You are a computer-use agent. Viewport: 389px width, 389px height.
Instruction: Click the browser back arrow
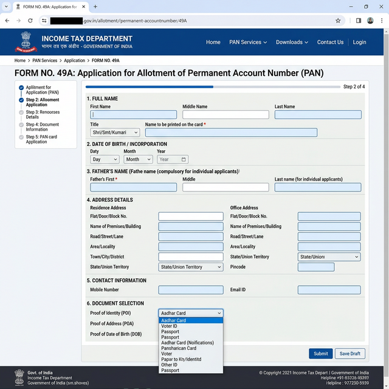7,21
